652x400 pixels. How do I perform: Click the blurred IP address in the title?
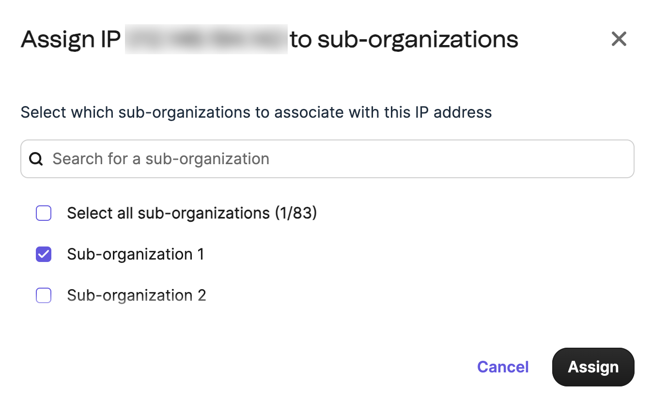pos(206,39)
